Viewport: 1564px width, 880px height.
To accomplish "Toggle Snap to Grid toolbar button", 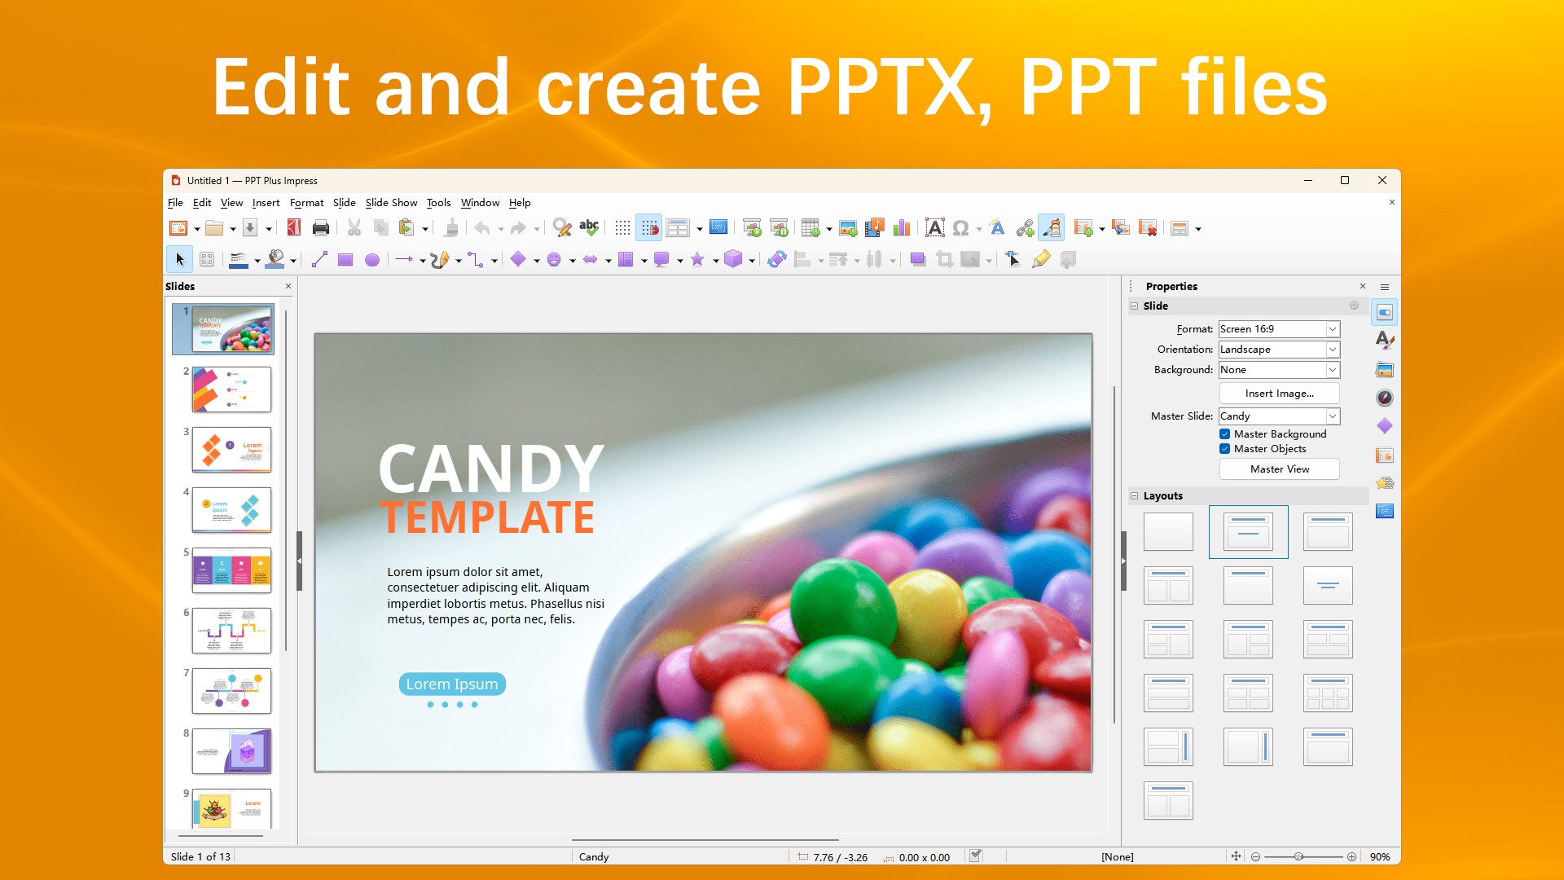I will (x=649, y=228).
